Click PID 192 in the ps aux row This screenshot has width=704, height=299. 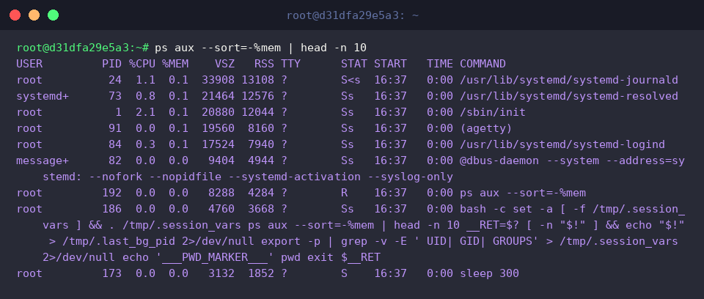pyautogui.click(x=111, y=193)
